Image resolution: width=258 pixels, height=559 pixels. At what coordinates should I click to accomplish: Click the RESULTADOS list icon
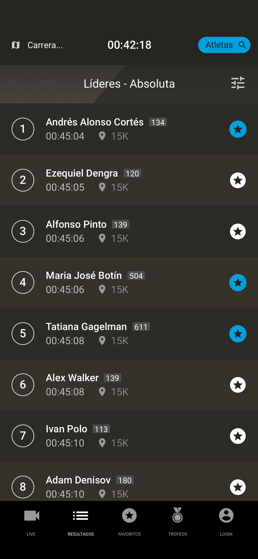(81, 516)
